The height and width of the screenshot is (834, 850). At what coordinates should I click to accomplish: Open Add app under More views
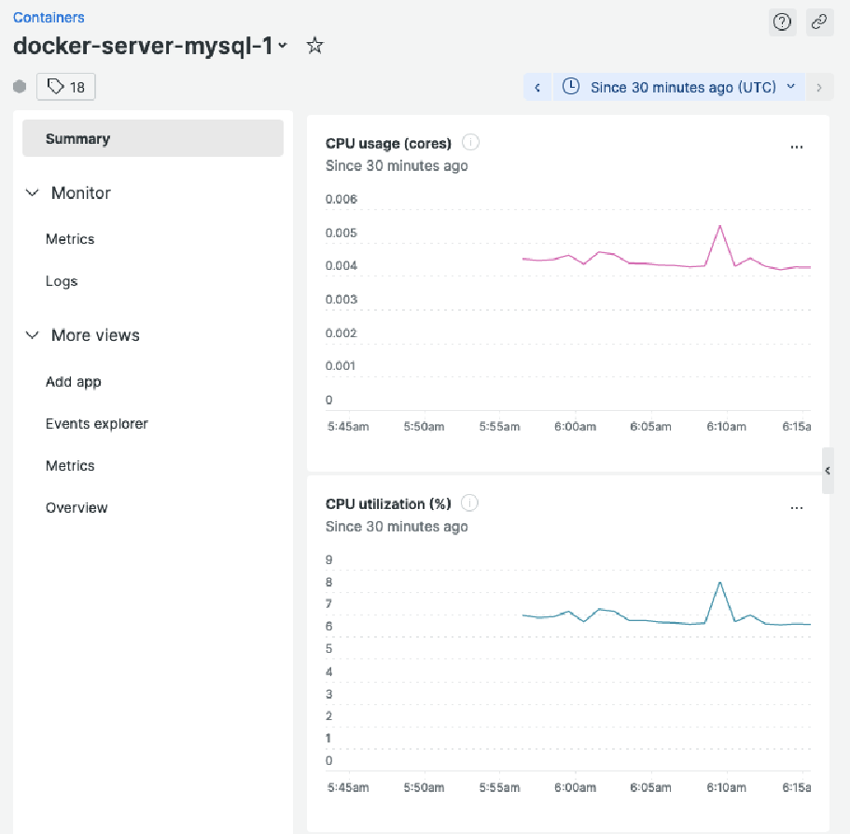pyautogui.click(x=73, y=382)
